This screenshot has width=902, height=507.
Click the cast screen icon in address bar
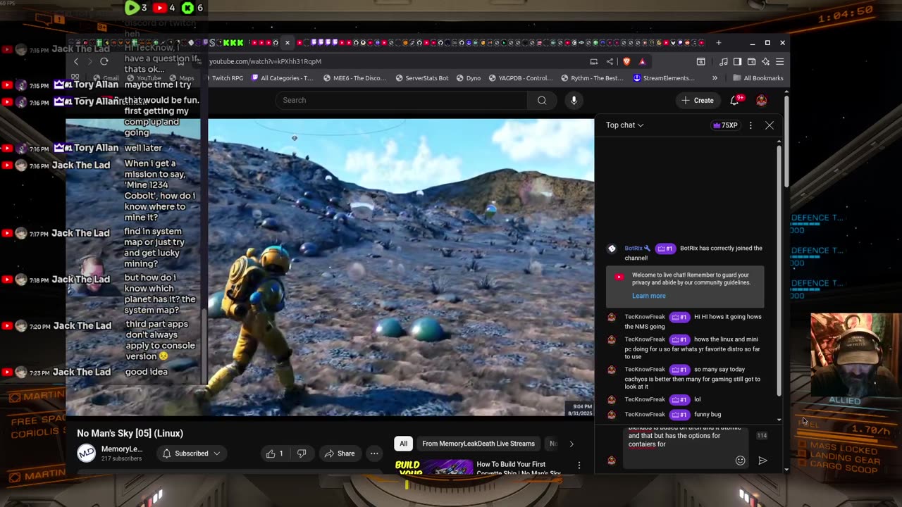(x=594, y=61)
